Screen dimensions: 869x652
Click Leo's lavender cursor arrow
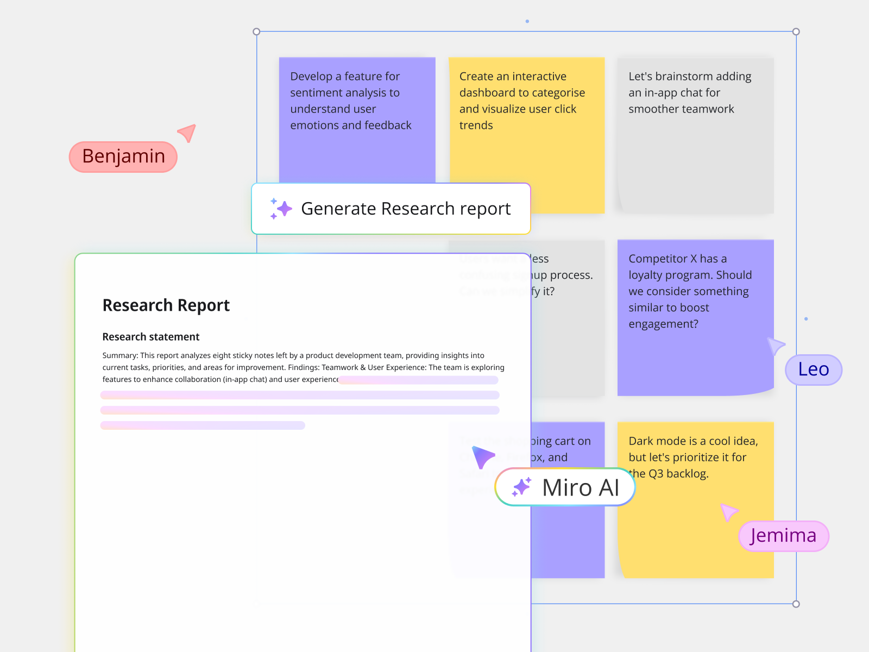pos(776,346)
